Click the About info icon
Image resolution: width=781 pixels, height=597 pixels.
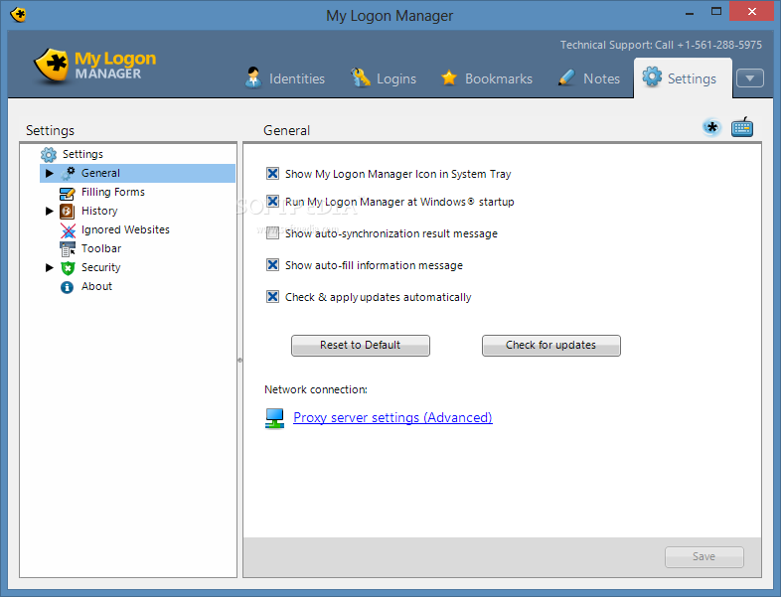point(67,287)
